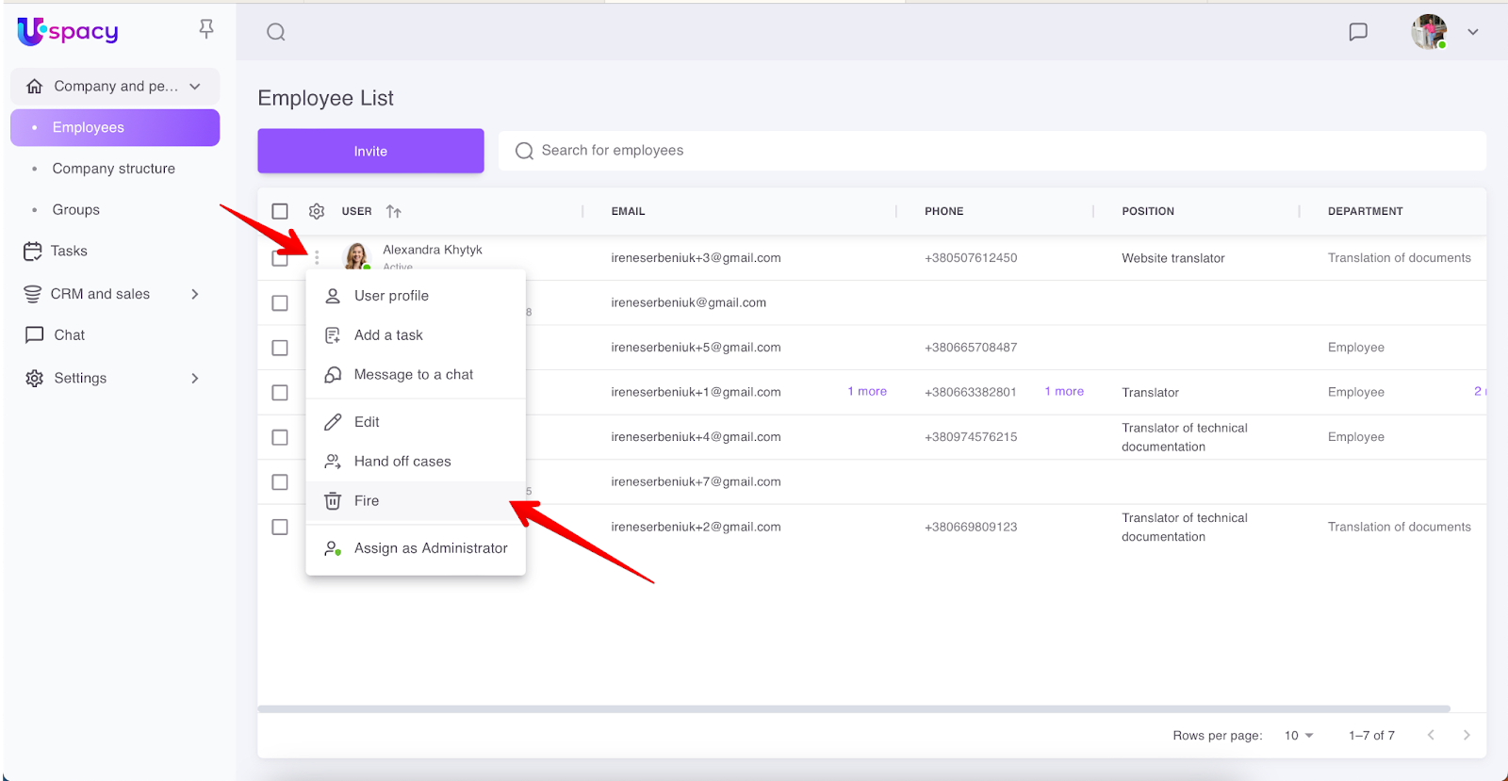Open the rows per page dropdown
This screenshot has height=781, width=1508.
[x=1299, y=735]
